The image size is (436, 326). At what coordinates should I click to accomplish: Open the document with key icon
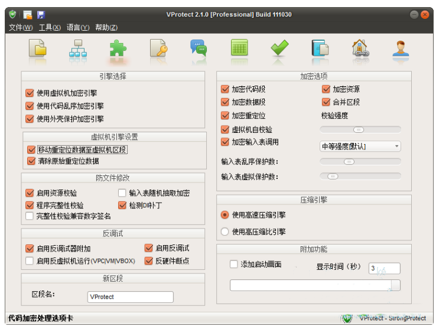click(159, 48)
